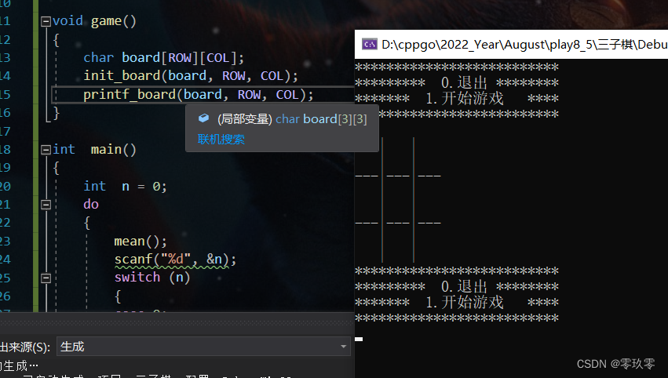Click the upper '1. 开始游戏' menu line in console

coord(457,98)
